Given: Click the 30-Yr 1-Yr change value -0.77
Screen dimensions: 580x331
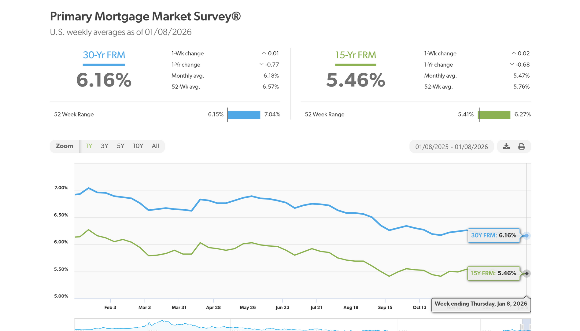Looking at the screenshot, I should pyautogui.click(x=272, y=64).
